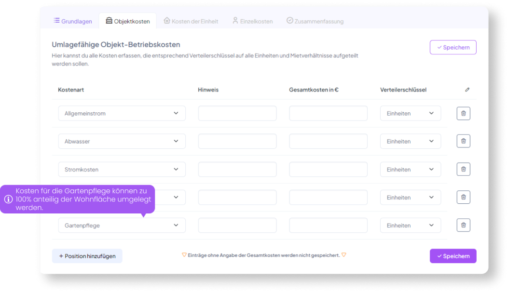This screenshot has height=292, width=508.
Task: Change Verteilerschlüssel for Gartenpflege row
Action: point(410,225)
